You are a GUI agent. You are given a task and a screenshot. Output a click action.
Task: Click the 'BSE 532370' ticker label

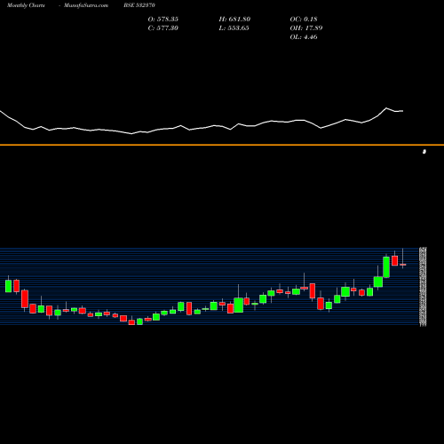[139, 5]
